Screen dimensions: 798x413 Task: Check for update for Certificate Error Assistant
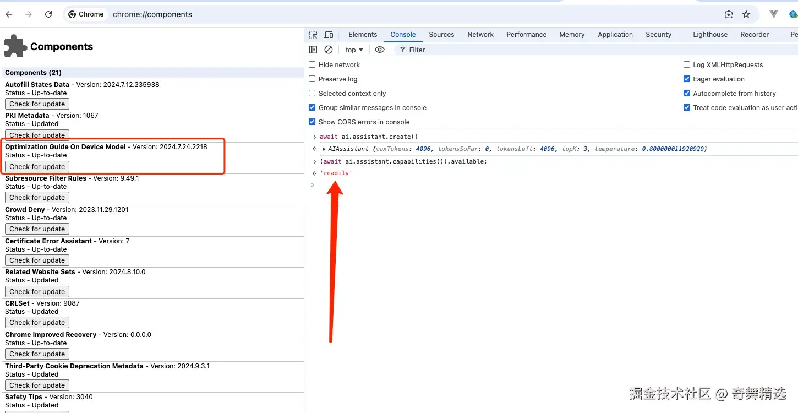[37, 260]
